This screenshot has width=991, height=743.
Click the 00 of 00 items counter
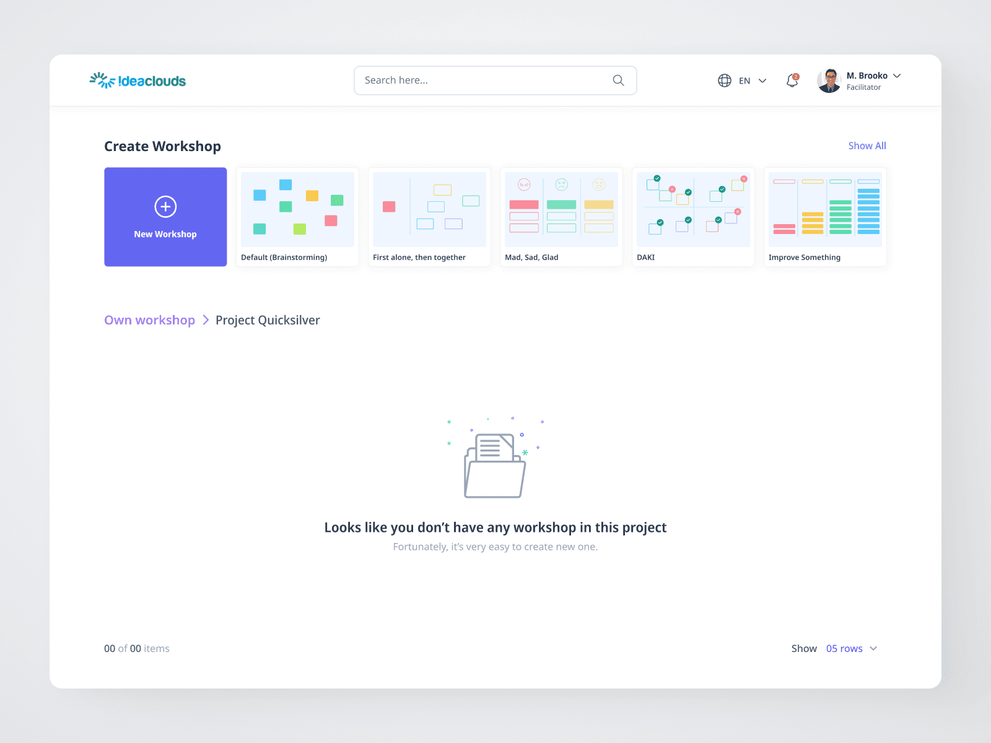pos(136,648)
